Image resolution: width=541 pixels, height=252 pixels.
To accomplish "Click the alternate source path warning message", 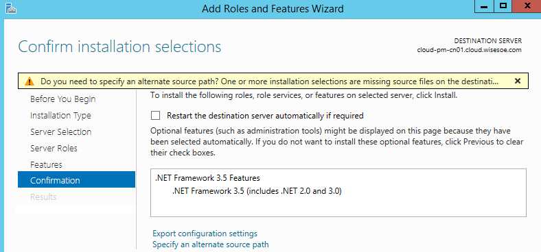I will 269,81.
